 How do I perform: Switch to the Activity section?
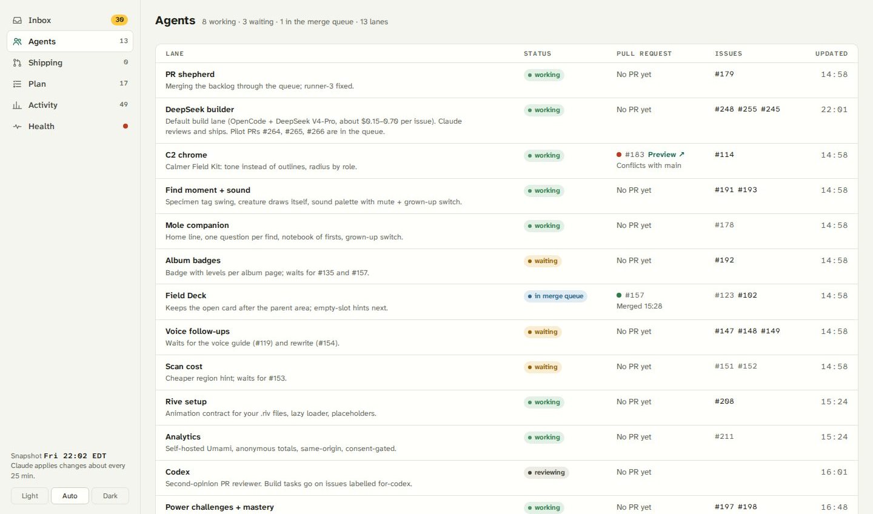[70, 105]
